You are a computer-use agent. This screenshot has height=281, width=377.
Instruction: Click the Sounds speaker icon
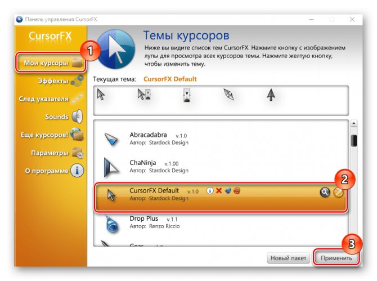click(77, 117)
